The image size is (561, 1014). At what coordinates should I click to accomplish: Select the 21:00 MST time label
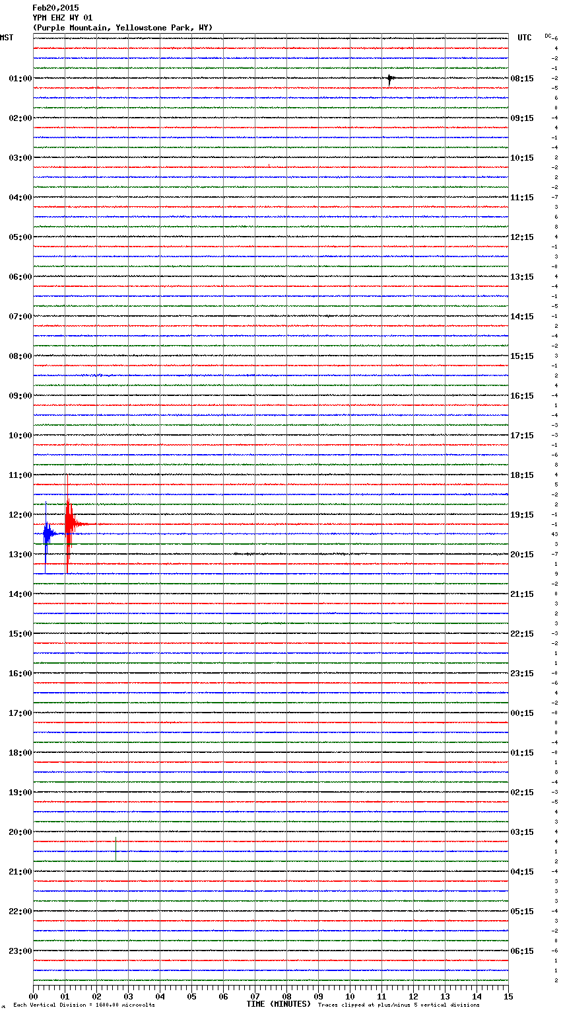pos(20,872)
